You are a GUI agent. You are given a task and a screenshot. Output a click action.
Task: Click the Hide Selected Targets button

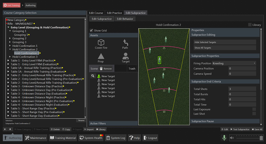tap(225, 42)
